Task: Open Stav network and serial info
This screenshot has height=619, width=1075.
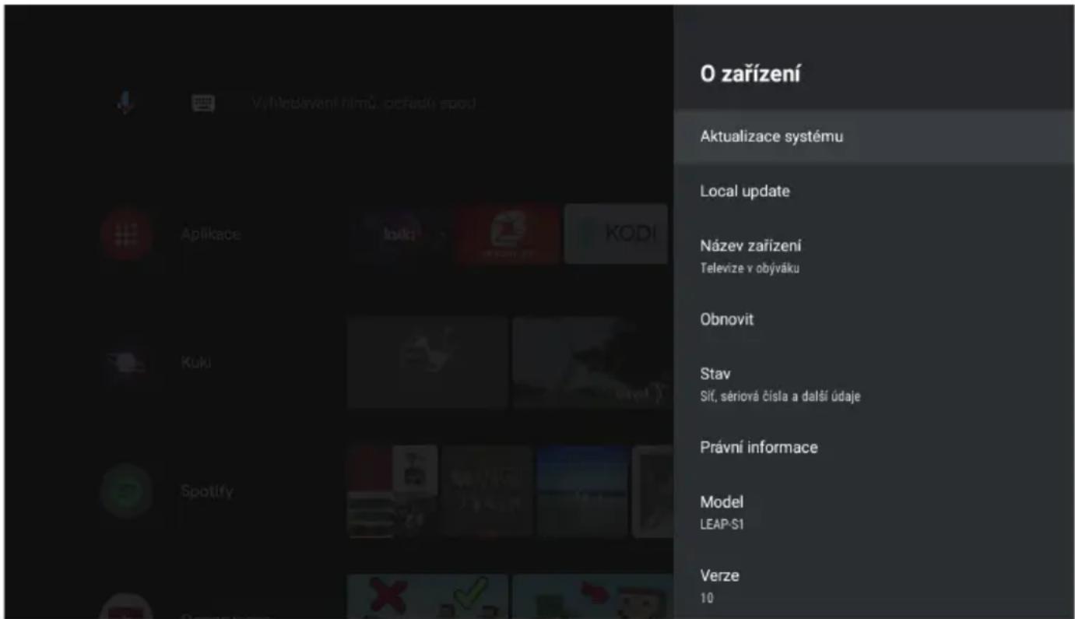Action: pos(873,385)
